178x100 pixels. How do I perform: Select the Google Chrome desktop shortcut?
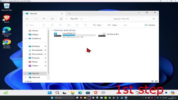click(7, 44)
